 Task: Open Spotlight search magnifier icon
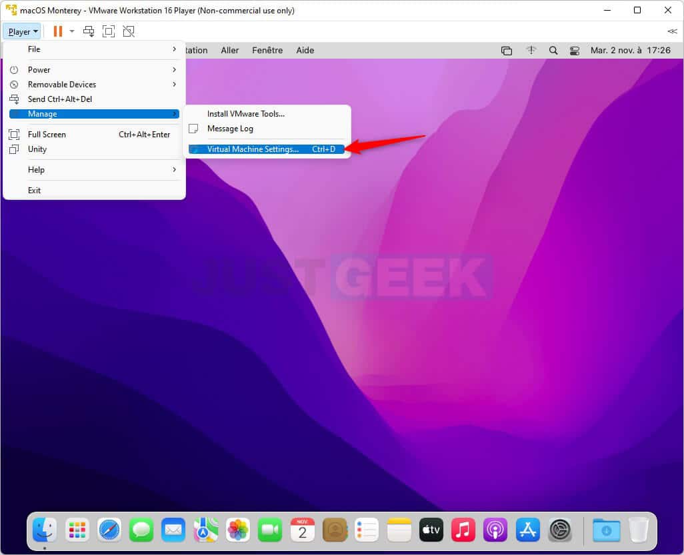tap(553, 51)
